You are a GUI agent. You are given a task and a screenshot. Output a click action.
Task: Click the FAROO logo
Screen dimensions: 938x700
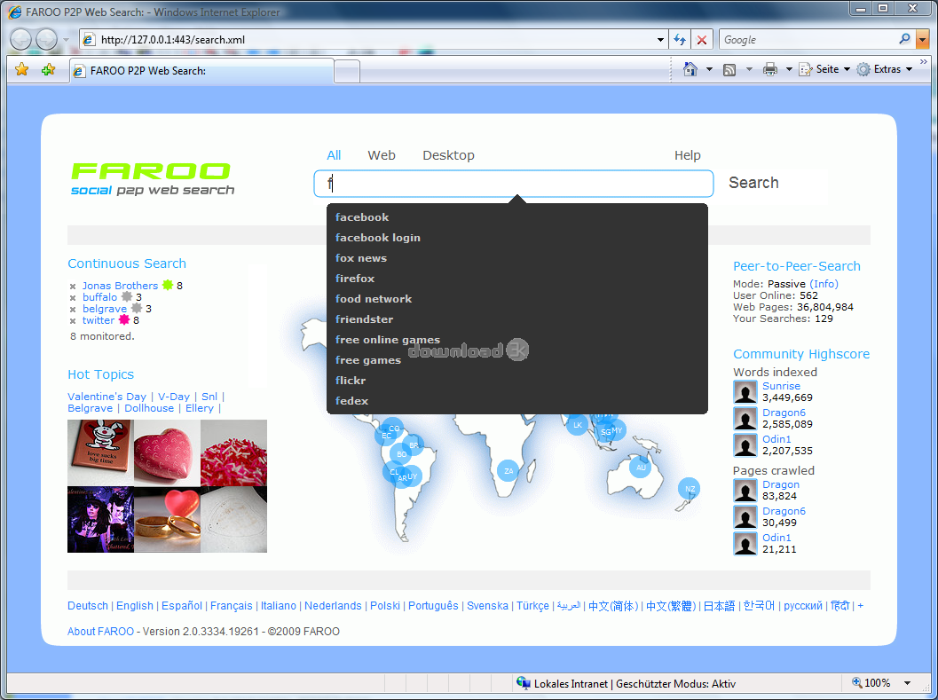152,179
